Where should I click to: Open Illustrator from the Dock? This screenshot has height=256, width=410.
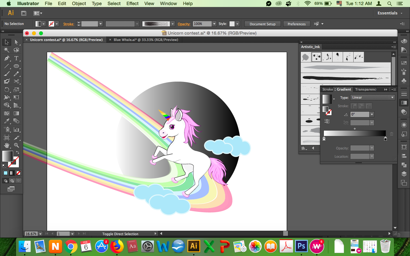(x=194, y=246)
